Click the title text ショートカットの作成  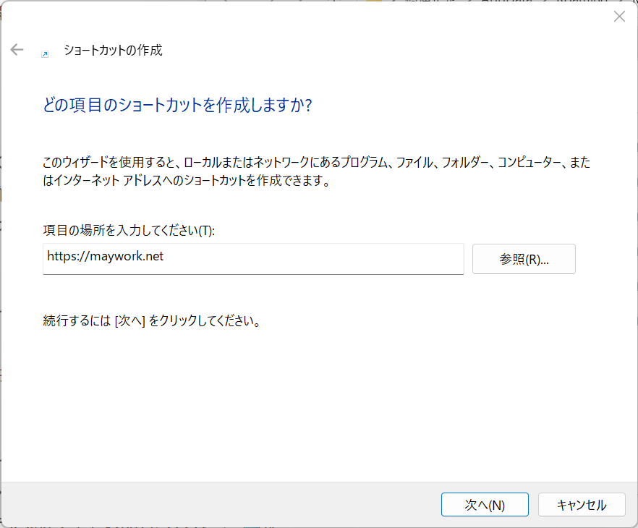(113, 50)
